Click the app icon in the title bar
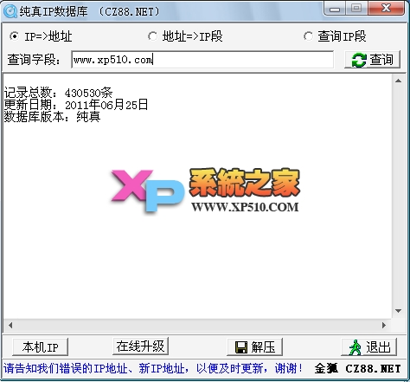Image resolution: width=410 pixels, height=382 pixels. [x=11, y=11]
